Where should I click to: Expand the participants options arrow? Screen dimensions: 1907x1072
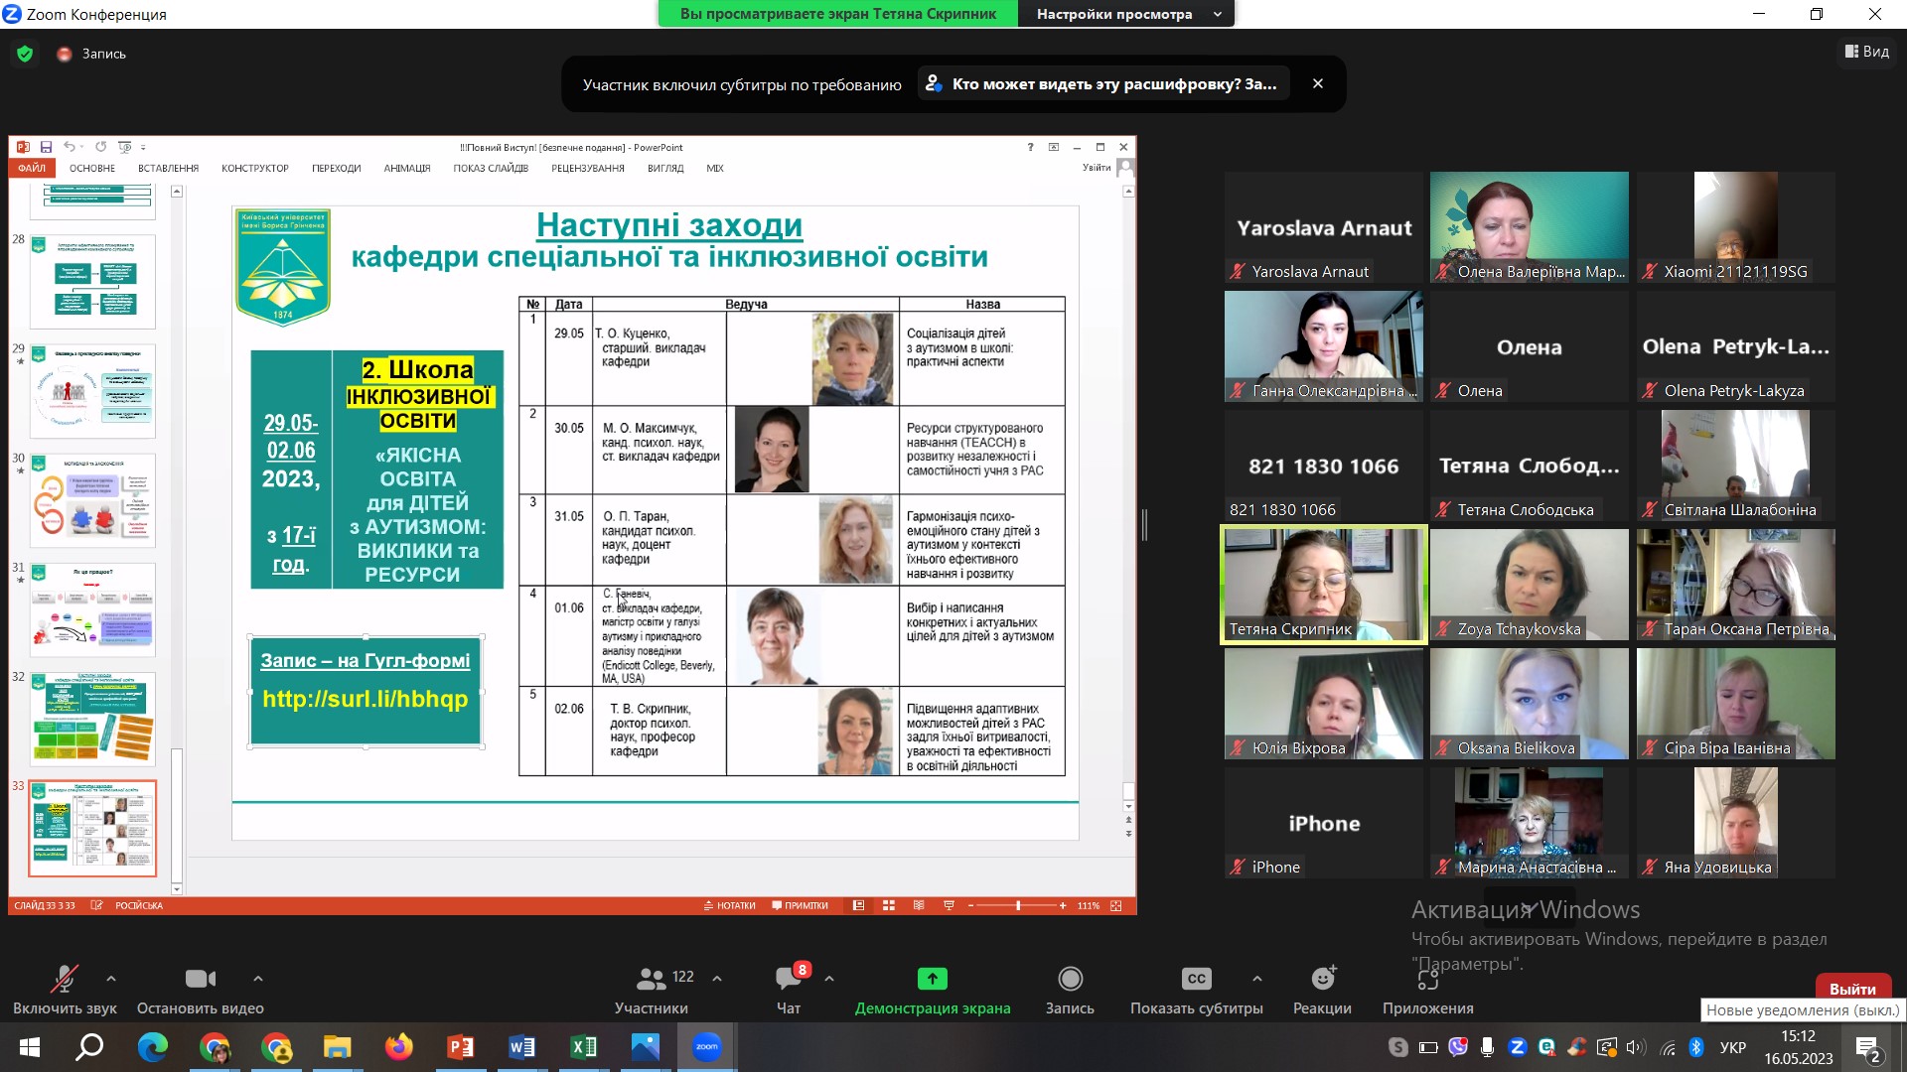coord(717,979)
